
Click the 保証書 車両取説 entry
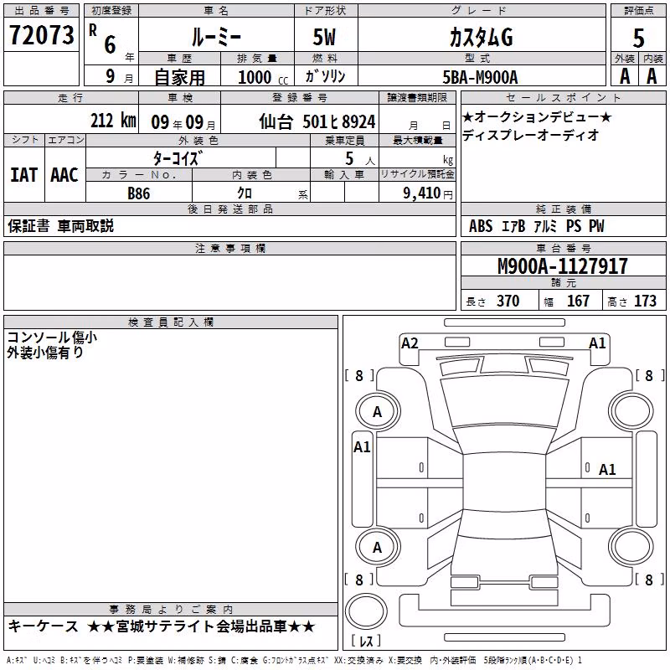(60, 226)
